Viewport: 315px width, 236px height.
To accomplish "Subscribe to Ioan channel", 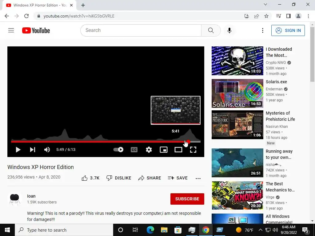I will [187, 199].
